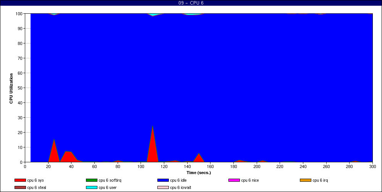Click the orange cpu 6 irq legend swatch

coord(306,180)
